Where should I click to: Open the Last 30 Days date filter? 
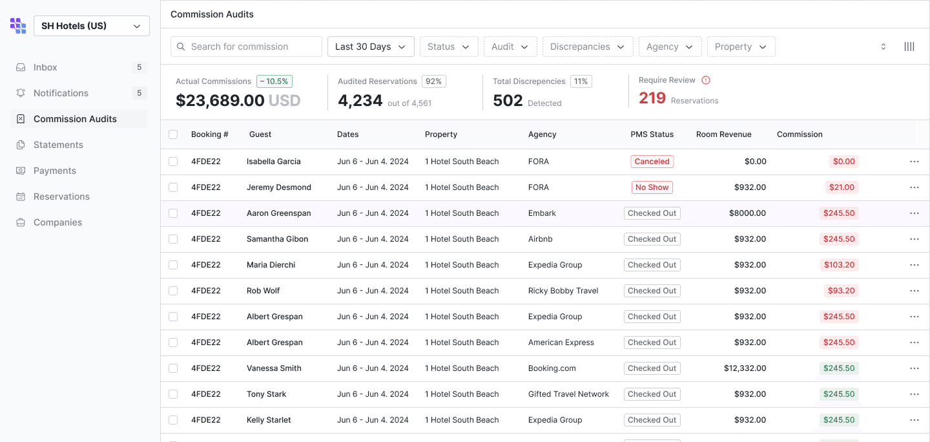(x=371, y=47)
